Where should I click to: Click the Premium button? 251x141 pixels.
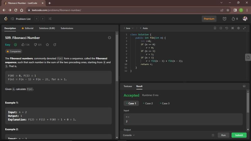(209, 19)
